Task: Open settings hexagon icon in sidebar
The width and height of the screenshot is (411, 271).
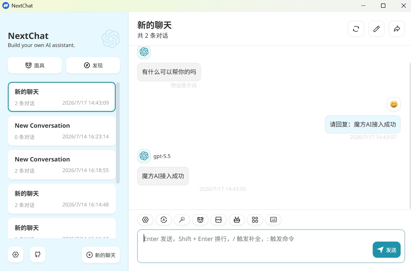Action: (16, 255)
